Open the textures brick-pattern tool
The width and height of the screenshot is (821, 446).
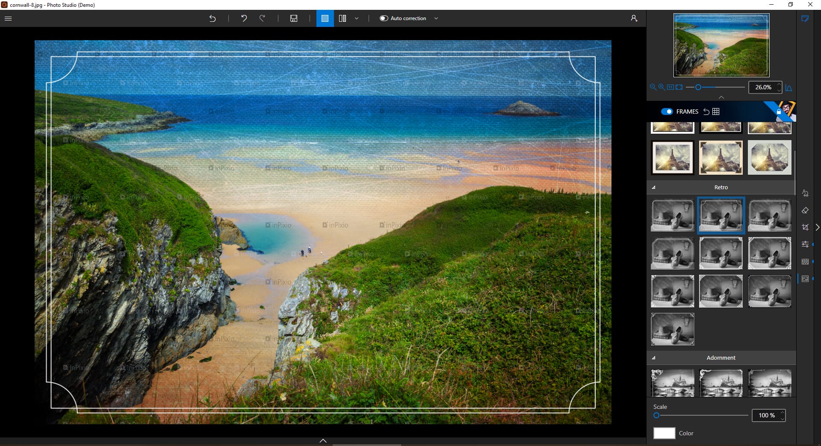tap(805, 261)
